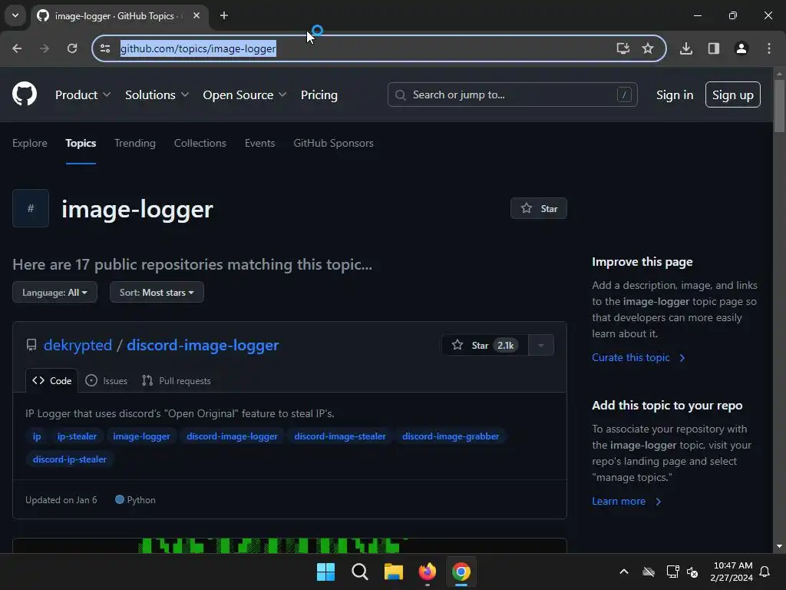Click the repository icon beside dekrypted
Image resolution: width=786 pixels, height=590 pixels.
(x=31, y=345)
